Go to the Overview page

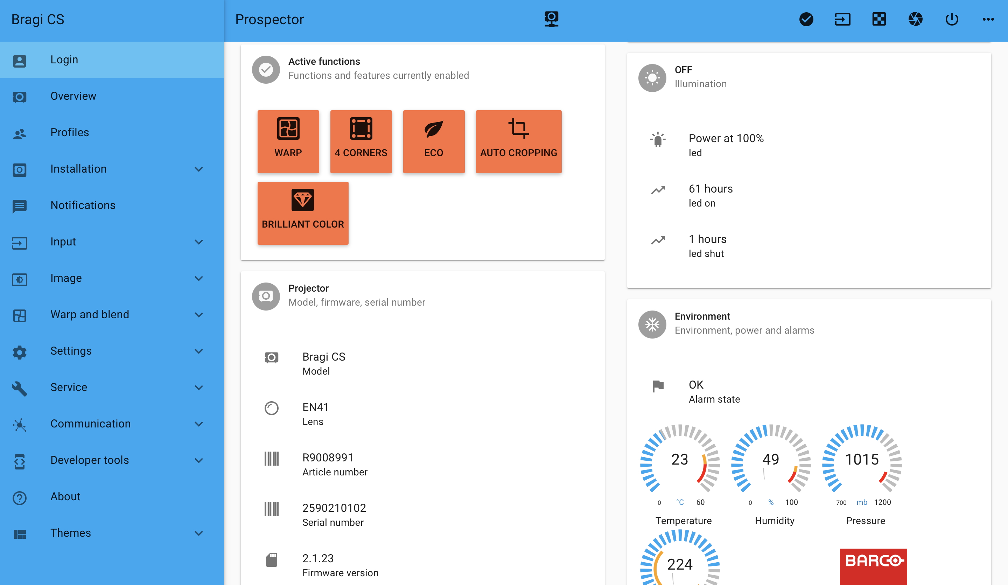[x=112, y=96]
